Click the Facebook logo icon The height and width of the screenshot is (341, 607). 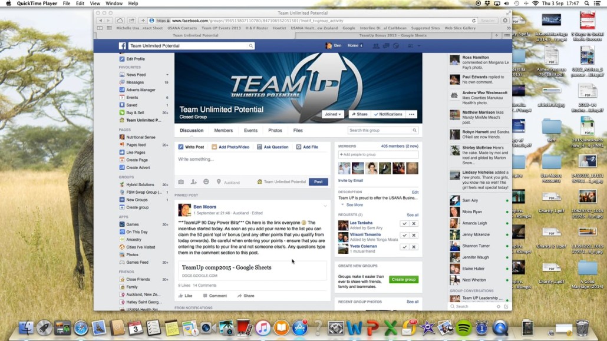click(x=123, y=46)
